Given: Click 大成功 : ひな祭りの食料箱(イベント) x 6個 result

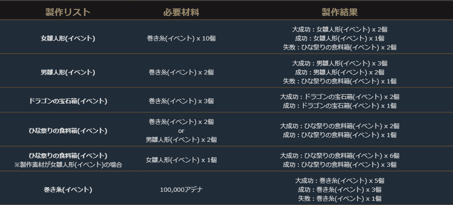Looking at the screenshot, I should 339,156.
